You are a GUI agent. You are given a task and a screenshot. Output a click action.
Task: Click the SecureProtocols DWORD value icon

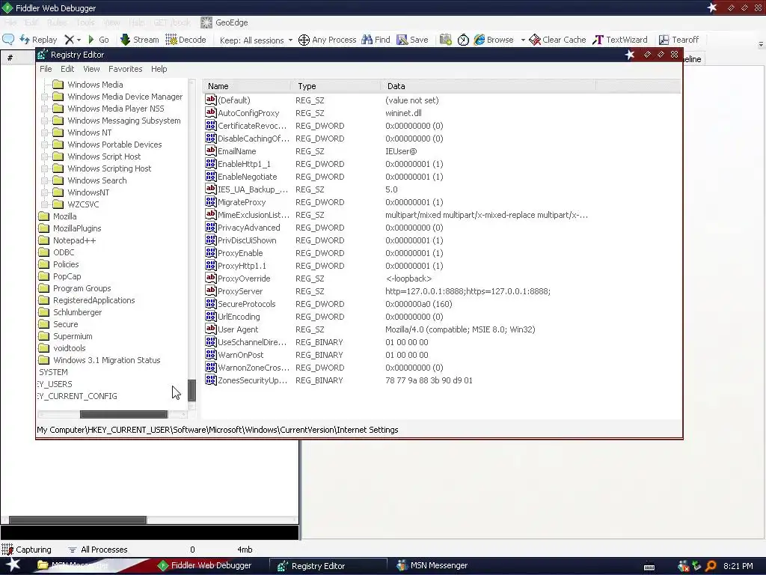(210, 304)
